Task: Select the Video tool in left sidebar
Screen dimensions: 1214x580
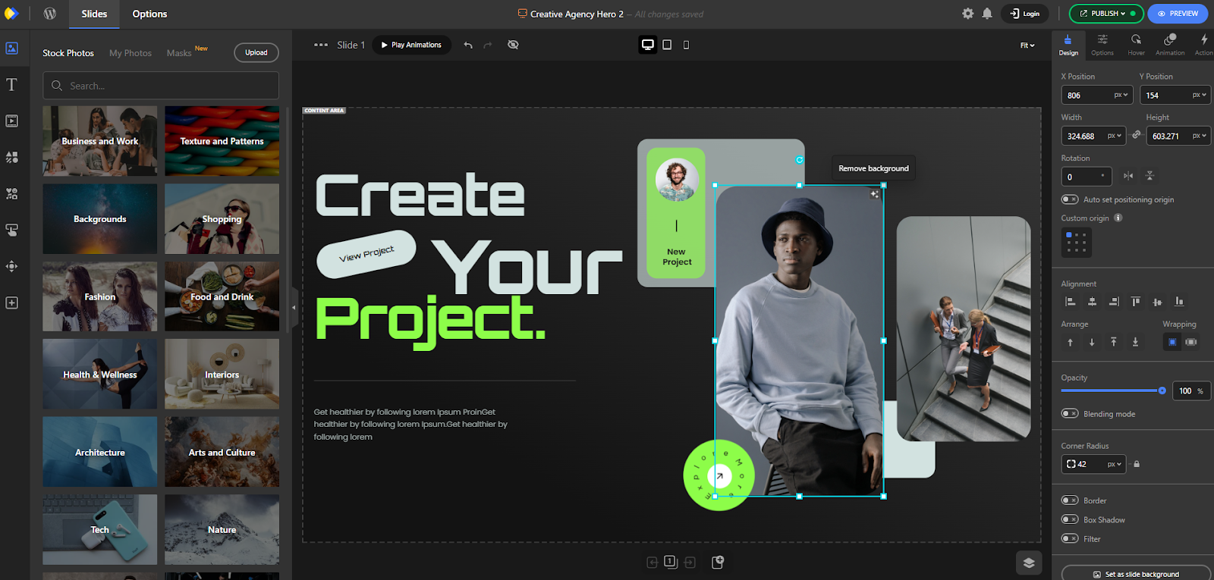Action: pos(11,121)
